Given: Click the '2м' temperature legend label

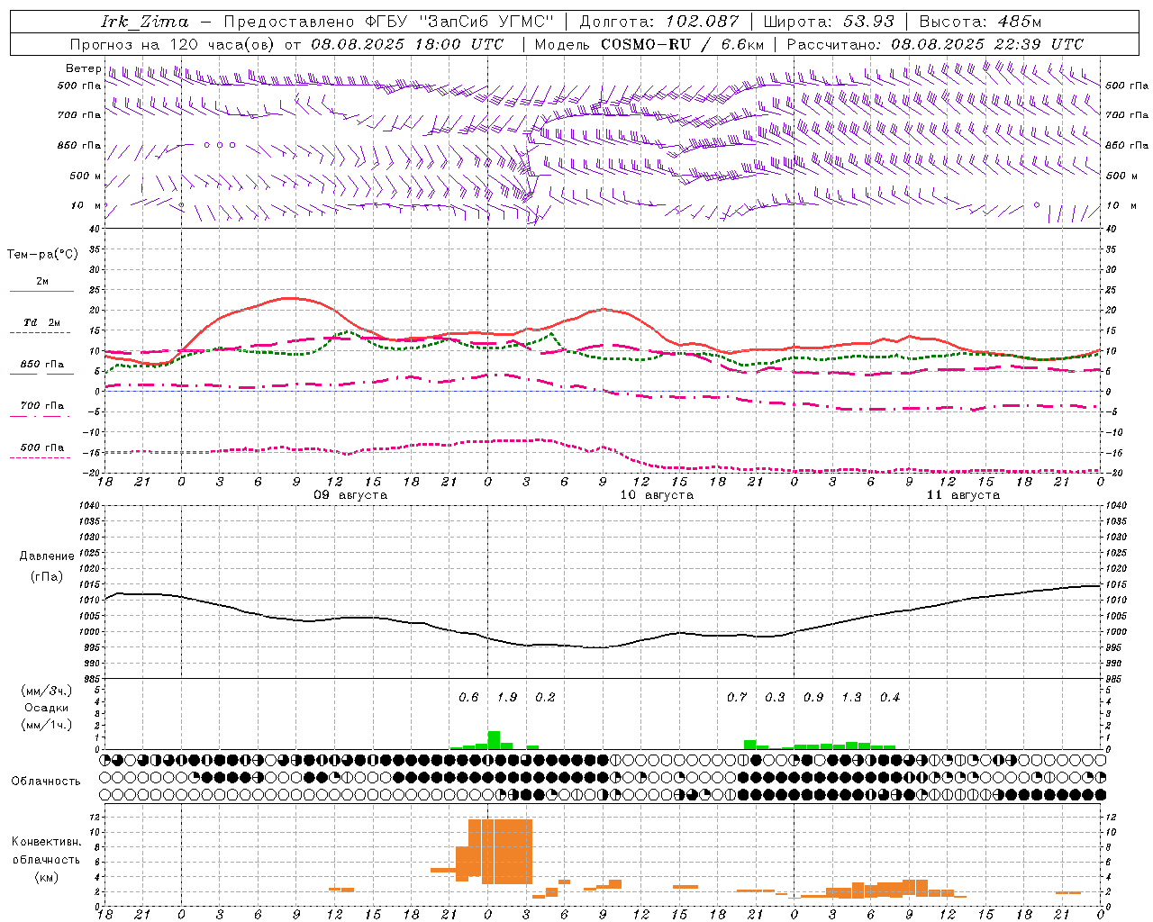Looking at the screenshot, I should point(42,282).
